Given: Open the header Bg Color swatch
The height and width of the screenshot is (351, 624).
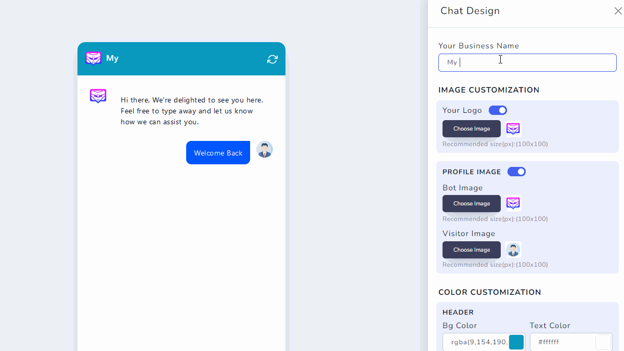Looking at the screenshot, I should click(516, 342).
